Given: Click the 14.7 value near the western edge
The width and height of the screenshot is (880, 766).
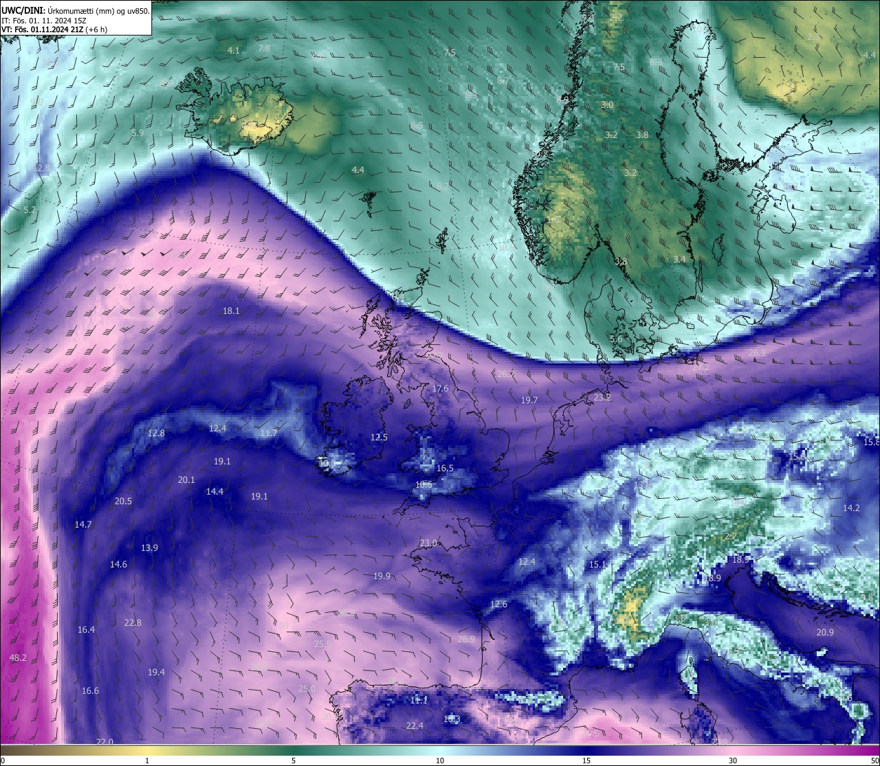Looking at the screenshot, I should click(83, 525).
